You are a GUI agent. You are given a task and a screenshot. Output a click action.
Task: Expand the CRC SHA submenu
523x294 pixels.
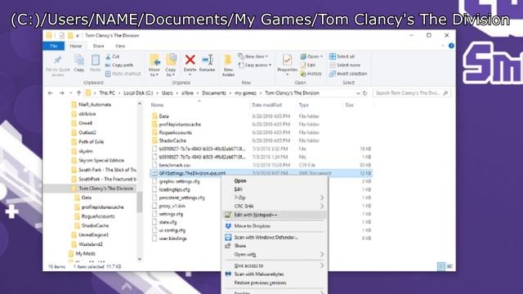(275, 206)
